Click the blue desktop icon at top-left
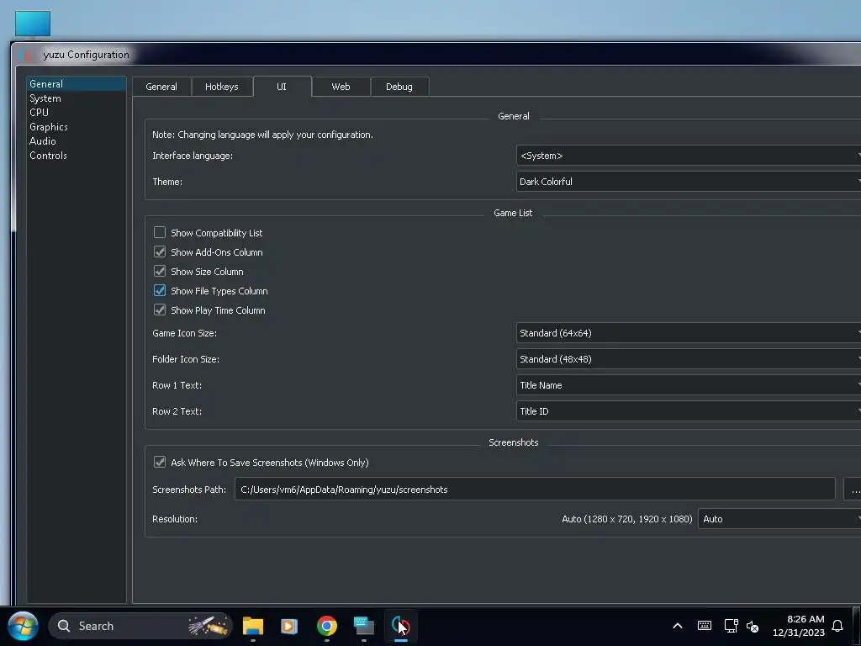Viewport: 861px width, 646px height. [x=33, y=24]
